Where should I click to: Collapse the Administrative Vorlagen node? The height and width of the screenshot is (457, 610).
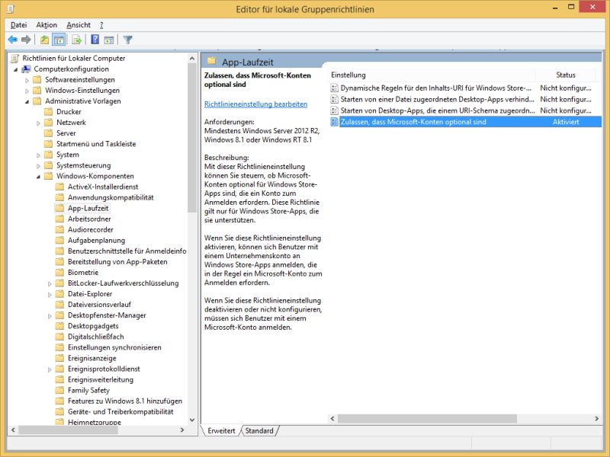click(x=27, y=101)
